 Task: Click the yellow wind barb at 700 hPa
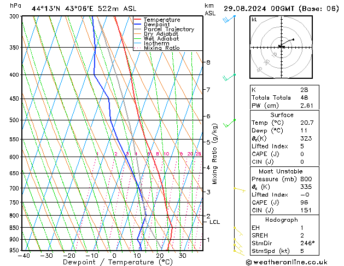click(240, 189)
